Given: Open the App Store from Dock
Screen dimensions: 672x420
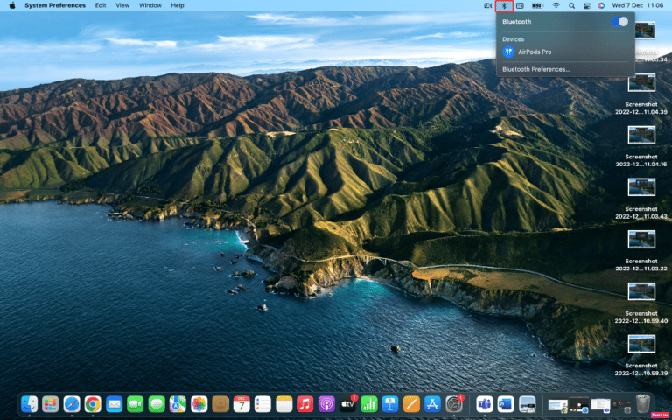Looking at the screenshot, I should click(432, 403).
